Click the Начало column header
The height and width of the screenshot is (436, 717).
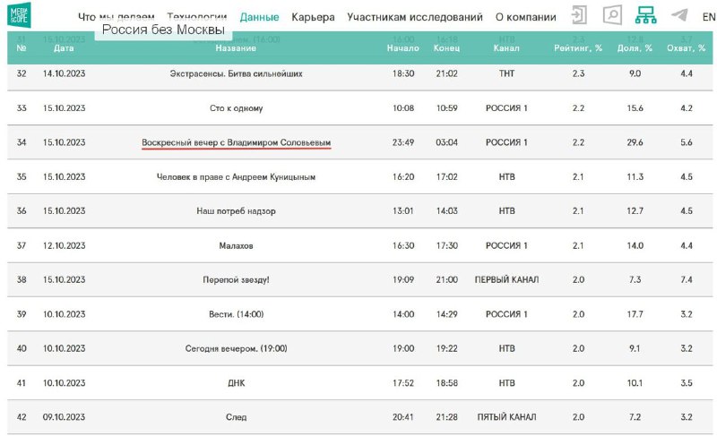point(402,48)
